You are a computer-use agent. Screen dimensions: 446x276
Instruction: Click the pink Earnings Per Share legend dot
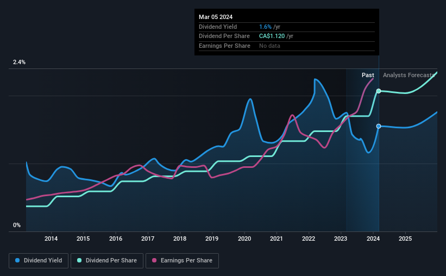154,260
